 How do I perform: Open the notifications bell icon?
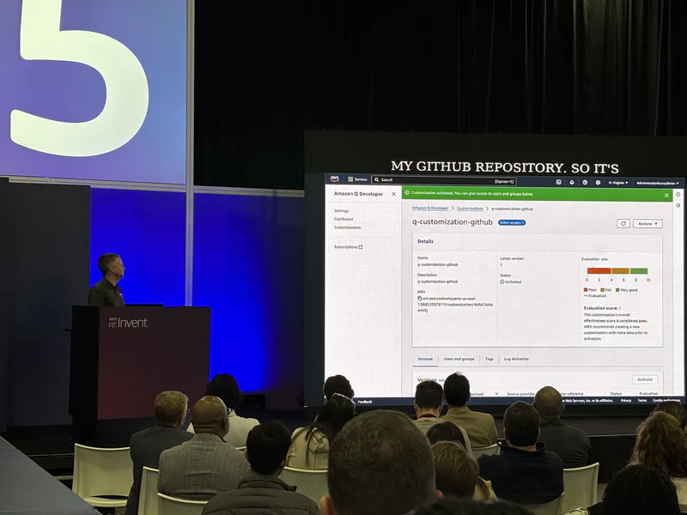click(x=572, y=182)
